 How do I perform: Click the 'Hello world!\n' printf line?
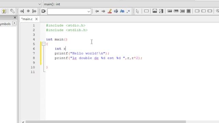(82, 53)
